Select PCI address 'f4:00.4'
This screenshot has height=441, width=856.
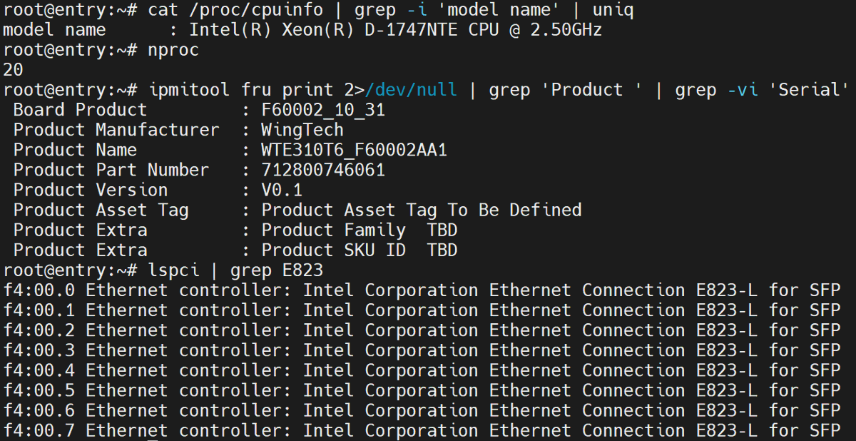click(39, 370)
